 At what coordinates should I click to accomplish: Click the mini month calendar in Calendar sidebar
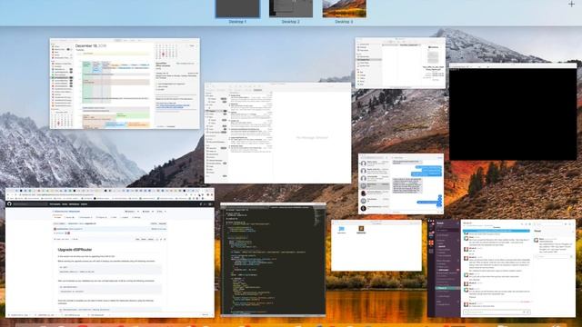coord(62,119)
